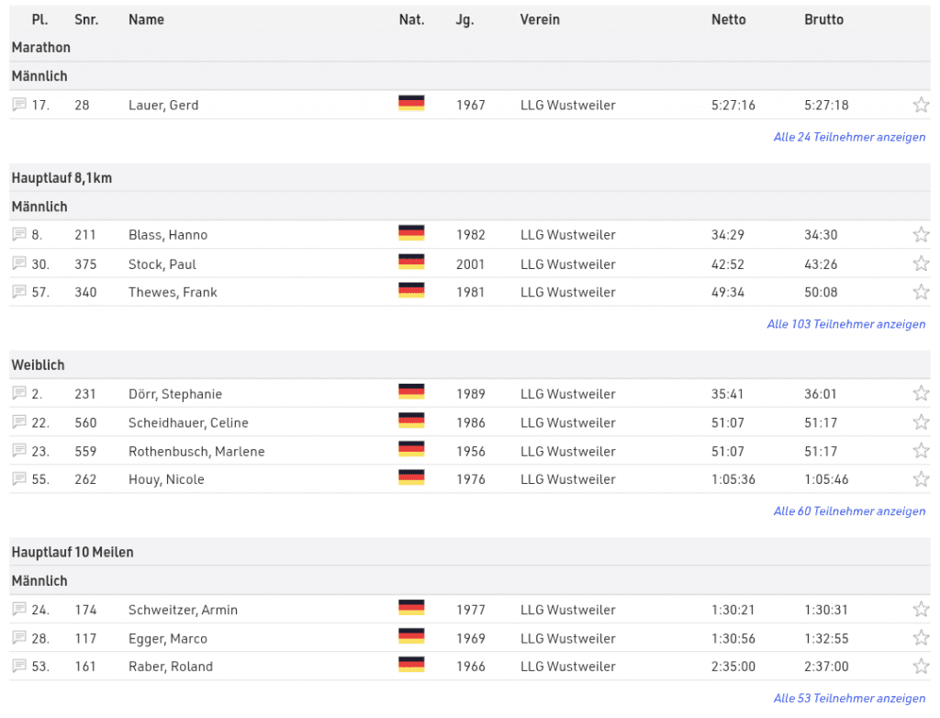Image resolution: width=940 pixels, height=718 pixels.
Task: Open comment icon for Blass, Hanno
Action: coord(19,235)
